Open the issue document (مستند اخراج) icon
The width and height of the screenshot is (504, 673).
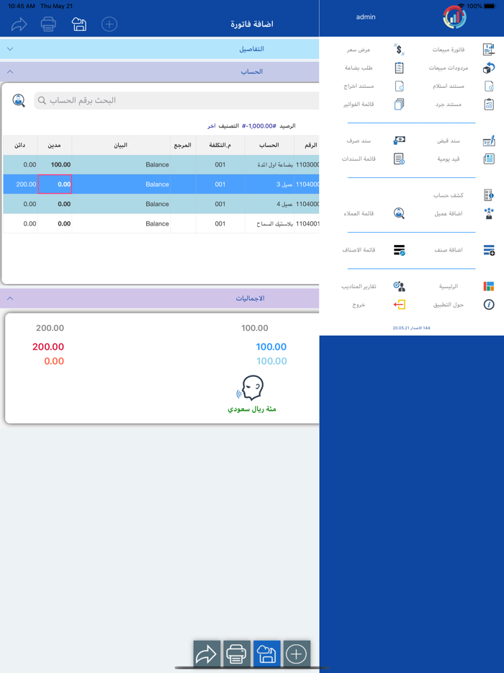(x=400, y=86)
